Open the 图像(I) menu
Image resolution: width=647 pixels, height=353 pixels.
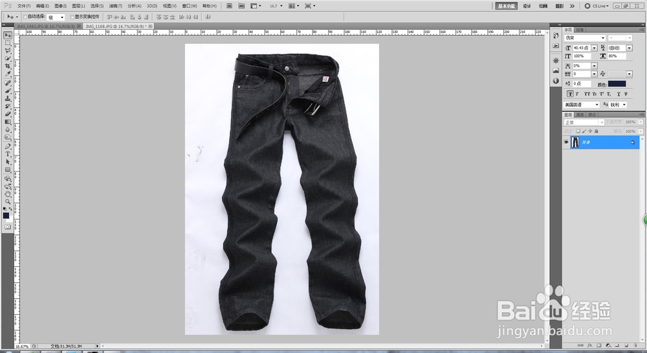click(x=60, y=6)
